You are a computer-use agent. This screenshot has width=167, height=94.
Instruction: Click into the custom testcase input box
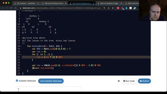click(49, 89)
